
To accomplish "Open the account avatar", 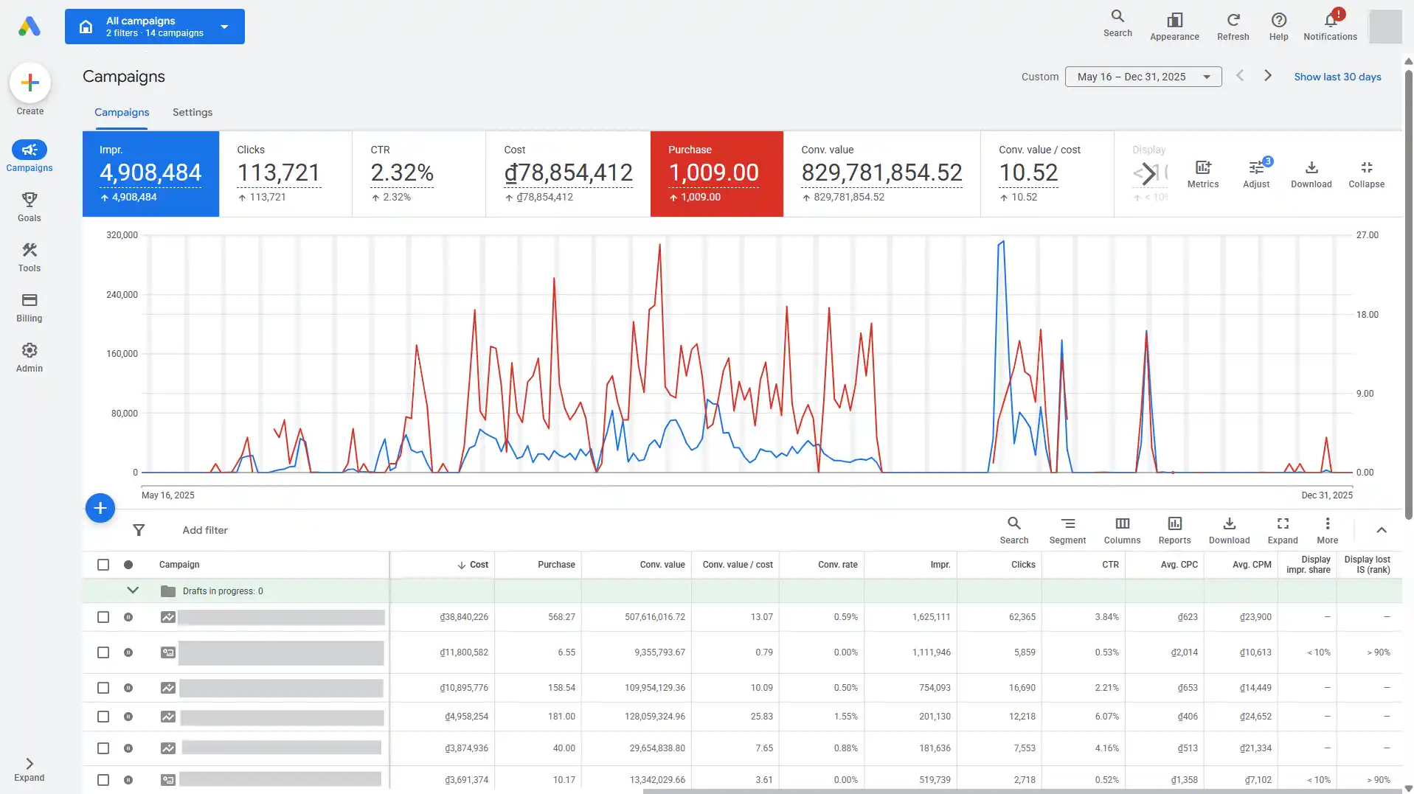I will click(1384, 27).
